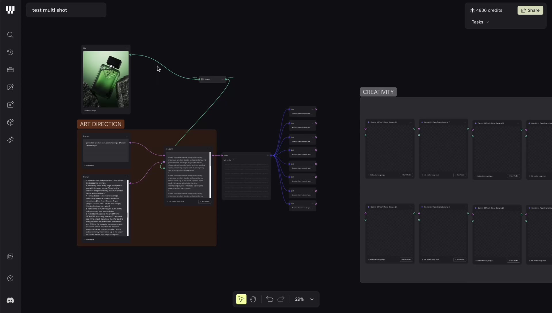
Task: Click the scrollbar of the long system Prompt node
Action: (x=128, y=208)
